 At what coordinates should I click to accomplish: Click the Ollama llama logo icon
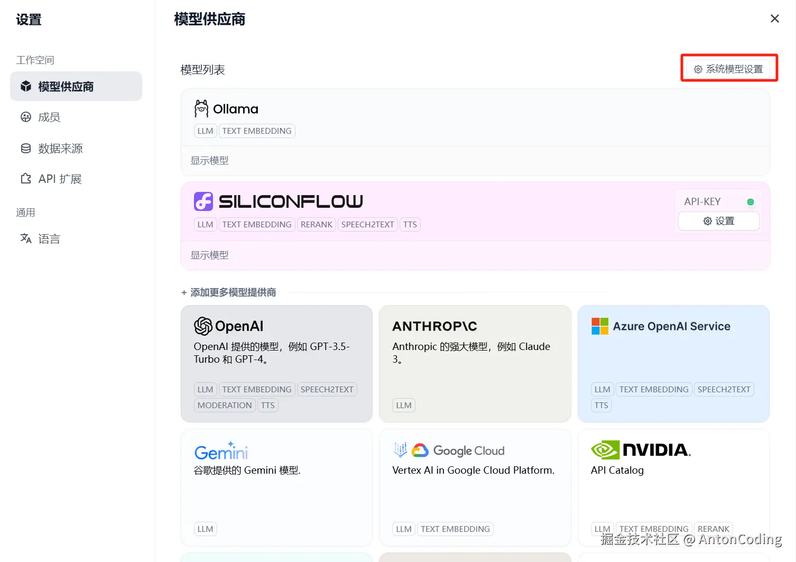pos(201,108)
